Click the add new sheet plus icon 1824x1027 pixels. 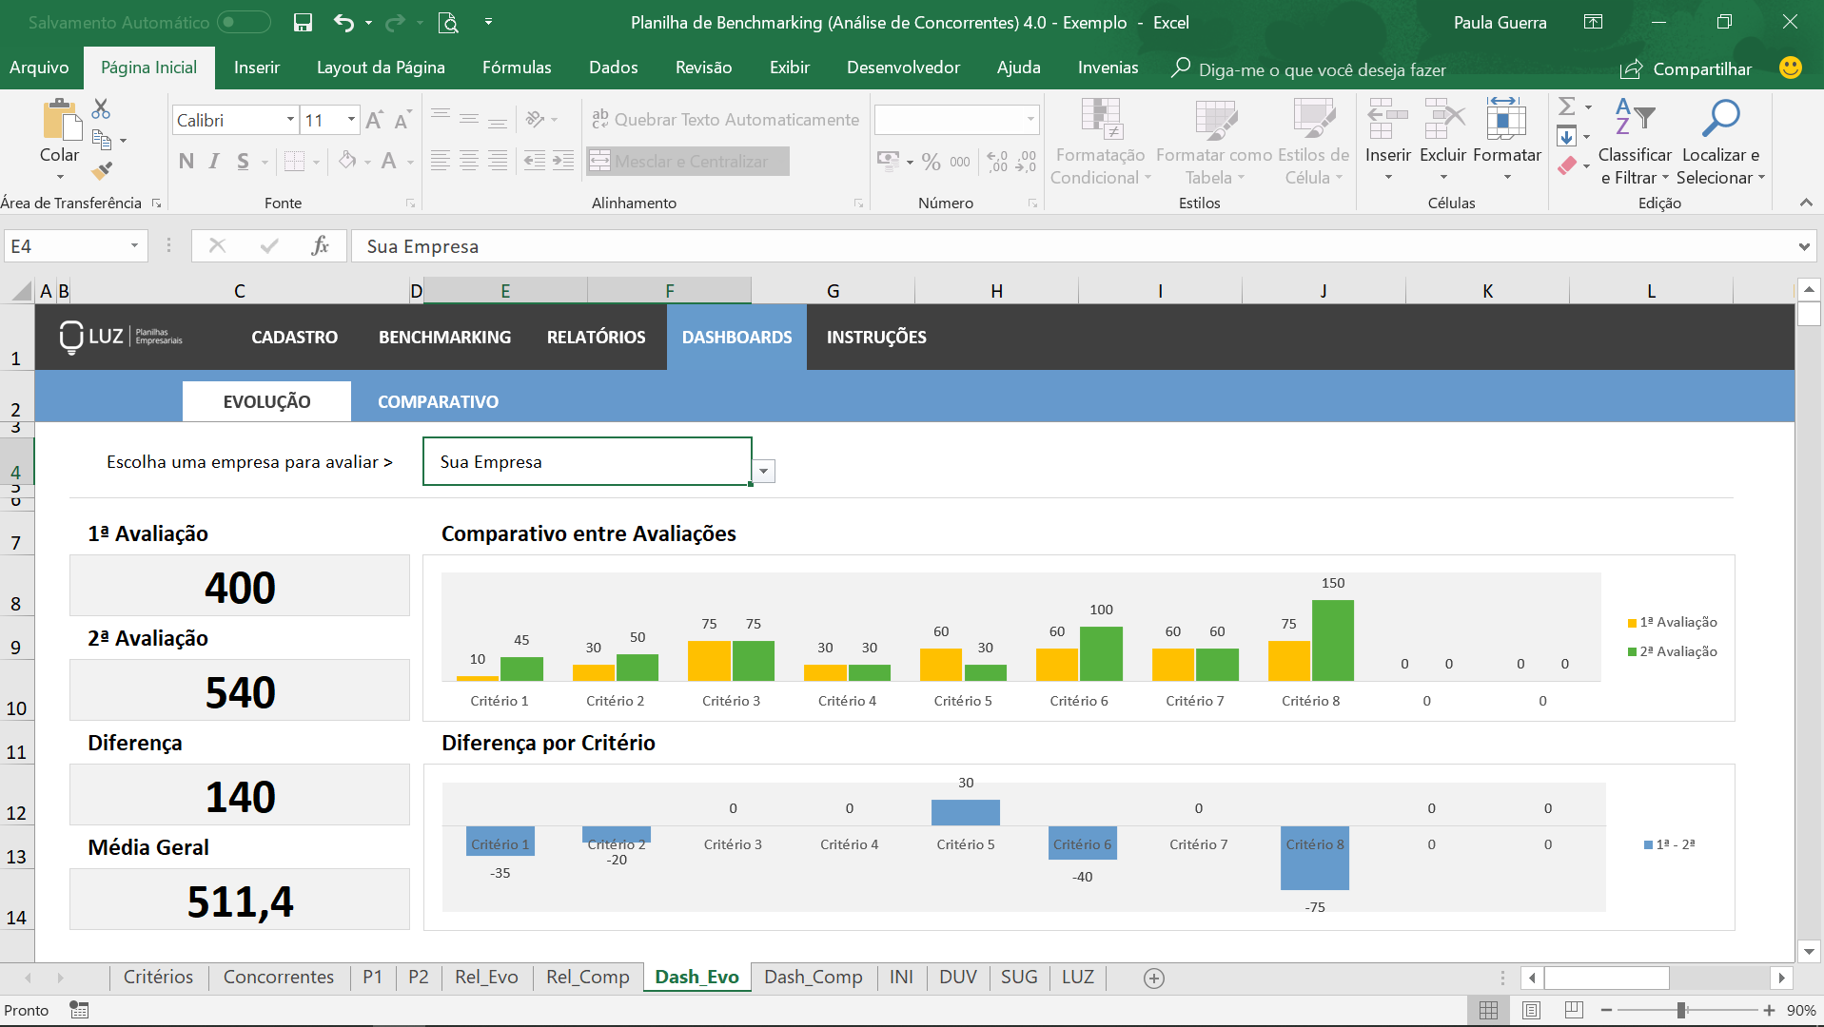pyautogui.click(x=1154, y=978)
